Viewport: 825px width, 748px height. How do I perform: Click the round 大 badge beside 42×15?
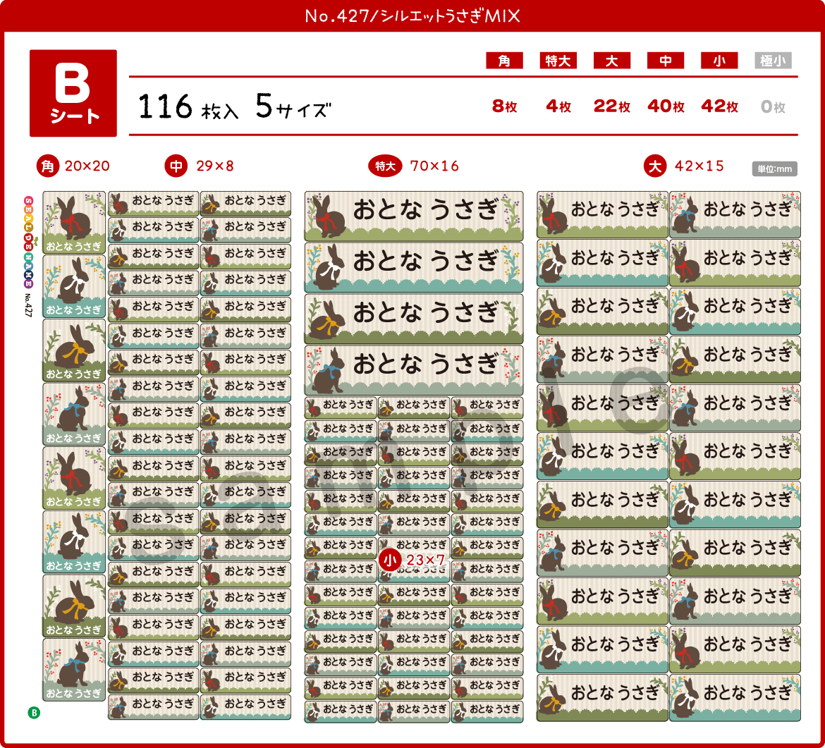[x=655, y=166]
